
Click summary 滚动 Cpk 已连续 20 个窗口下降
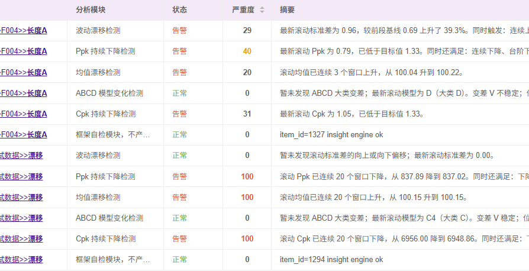click(404, 239)
